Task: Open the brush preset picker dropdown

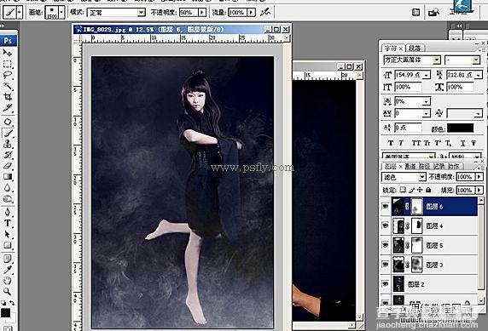Action: tap(61, 13)
